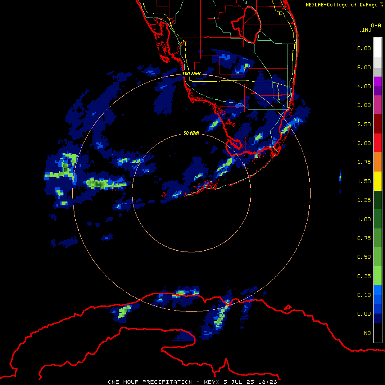
Task: Select the 1.00 legend value
Action: tap(364, 219)
